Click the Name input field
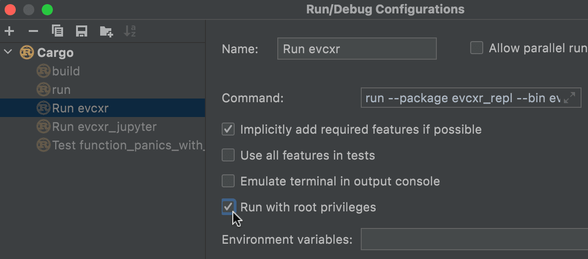588x259 pixels. coord(357,49)
